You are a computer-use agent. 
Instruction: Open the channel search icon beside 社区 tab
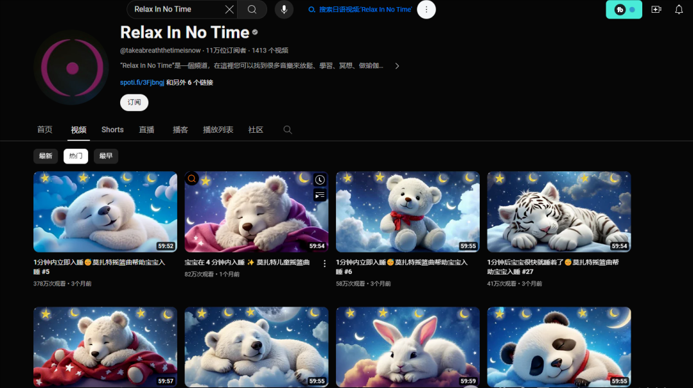pos(288,130)
